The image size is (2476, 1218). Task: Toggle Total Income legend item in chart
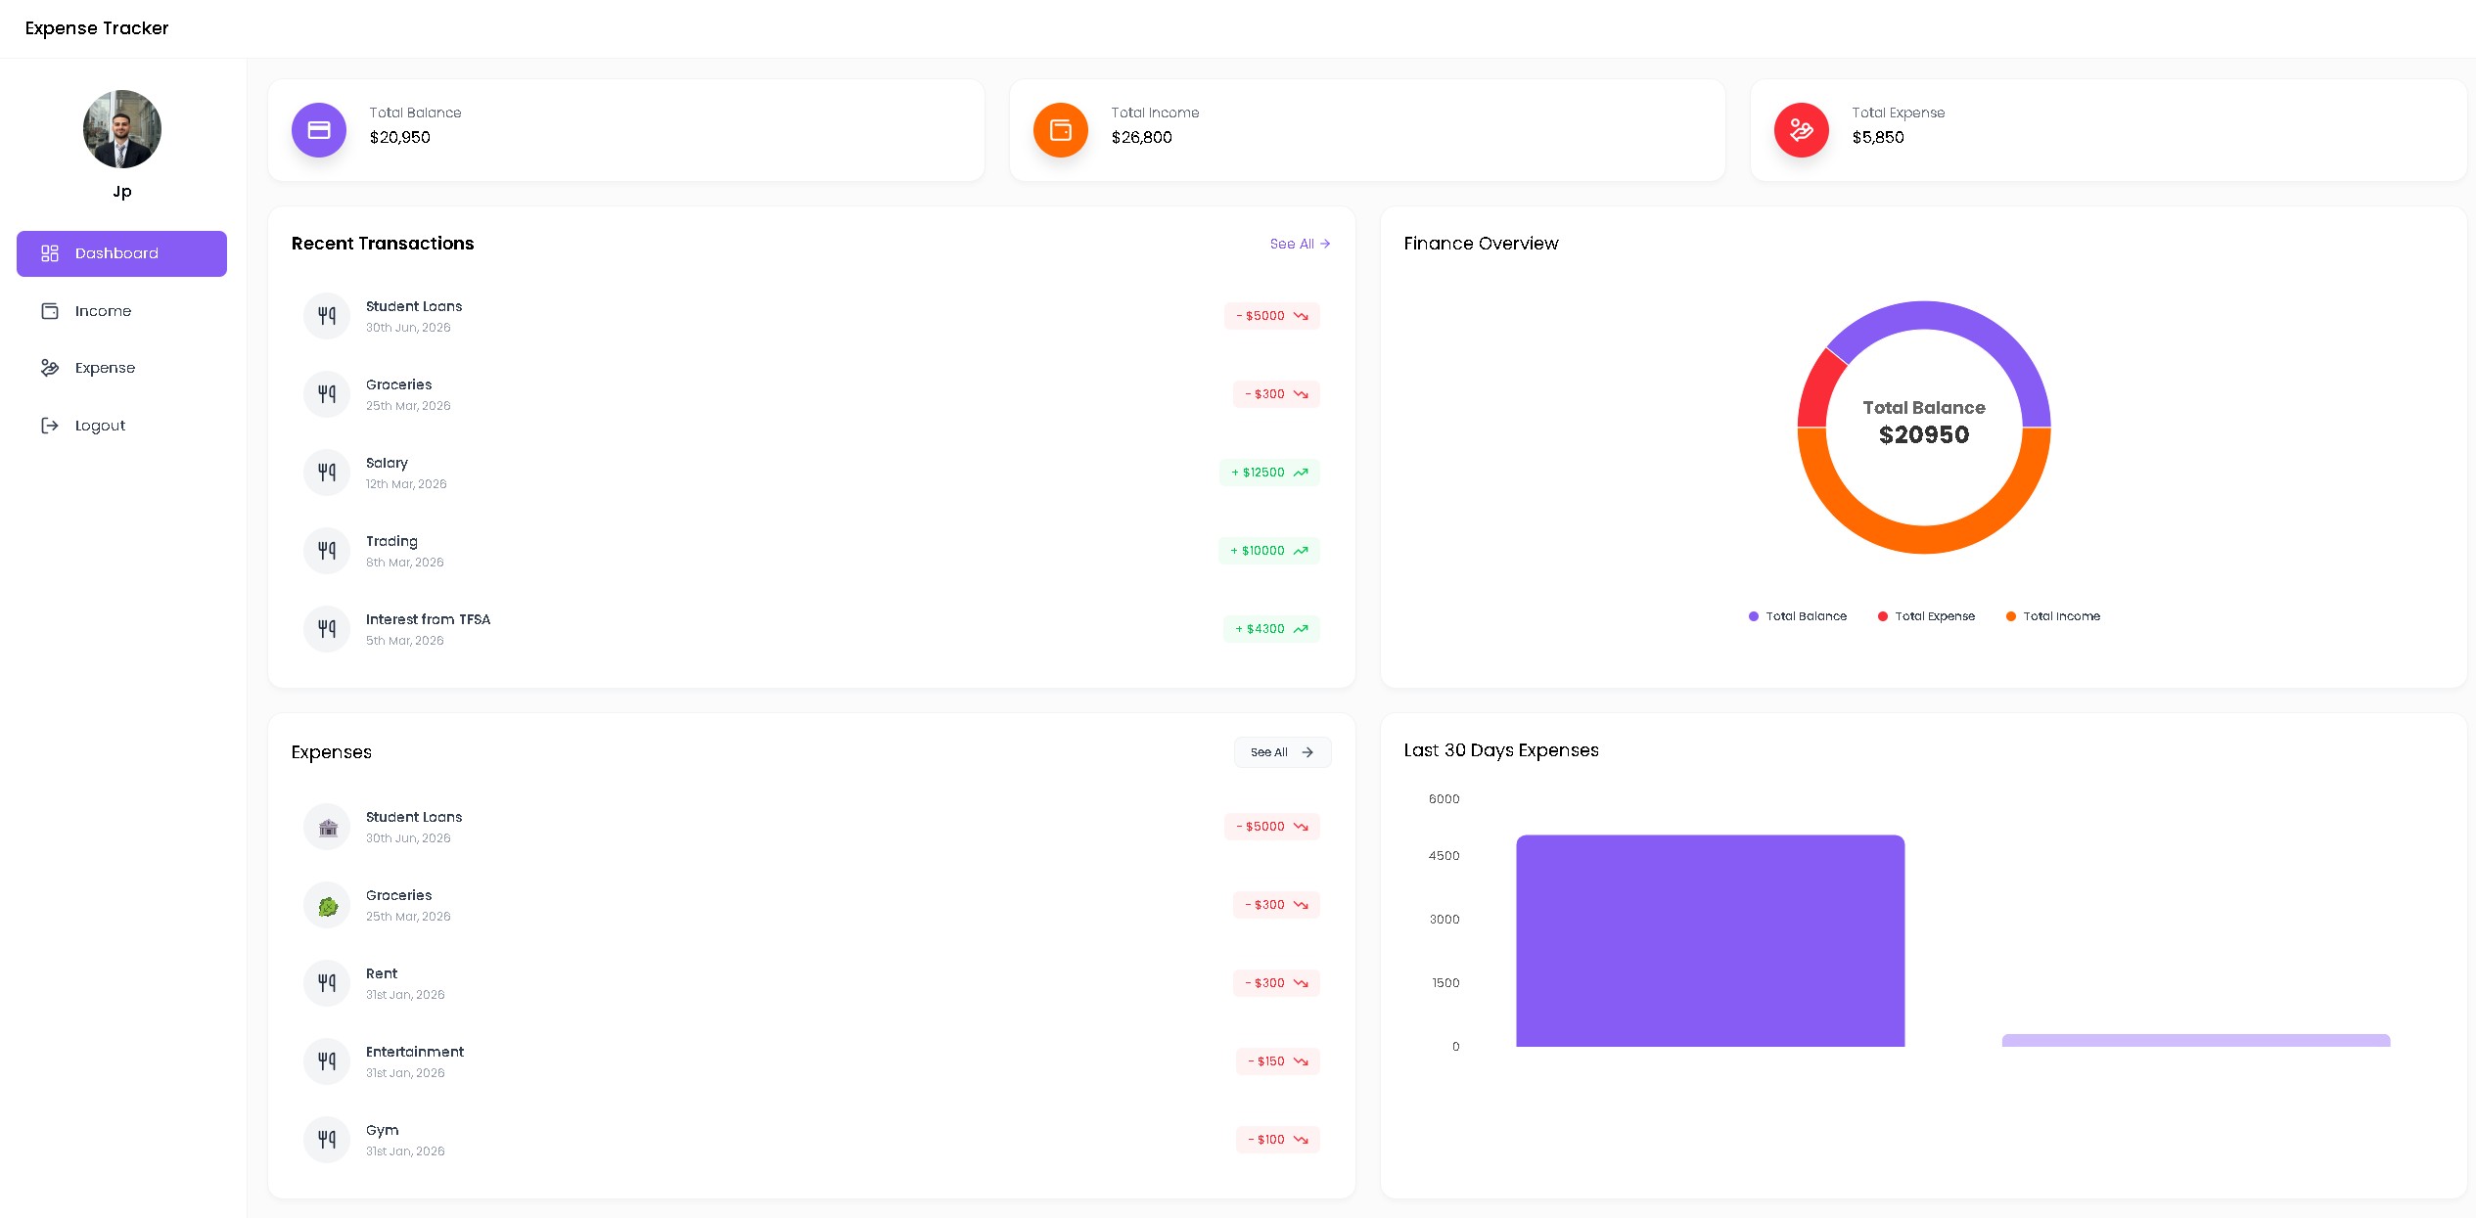(2053, 616)
